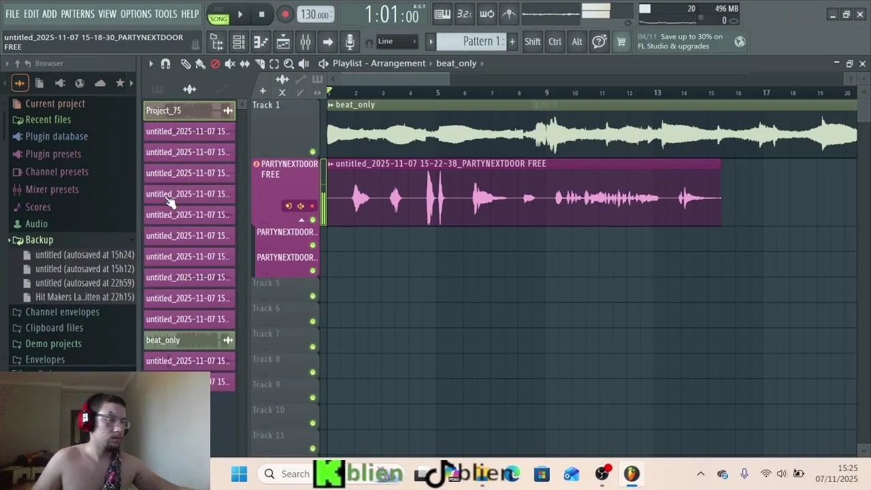Toggle the playlist magnet snap icon
This screenshot has width=871, height=490.
[x=165, y=63]
